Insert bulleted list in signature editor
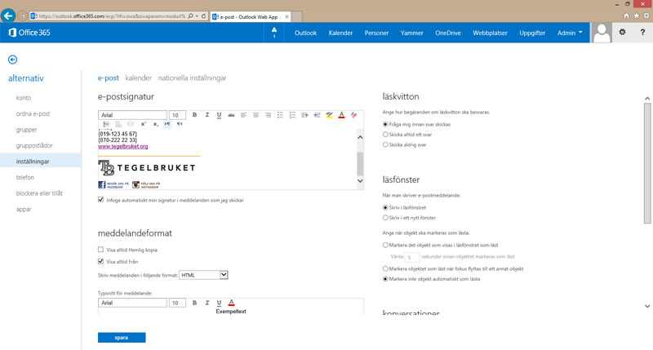653x350 pixels. 279,115
